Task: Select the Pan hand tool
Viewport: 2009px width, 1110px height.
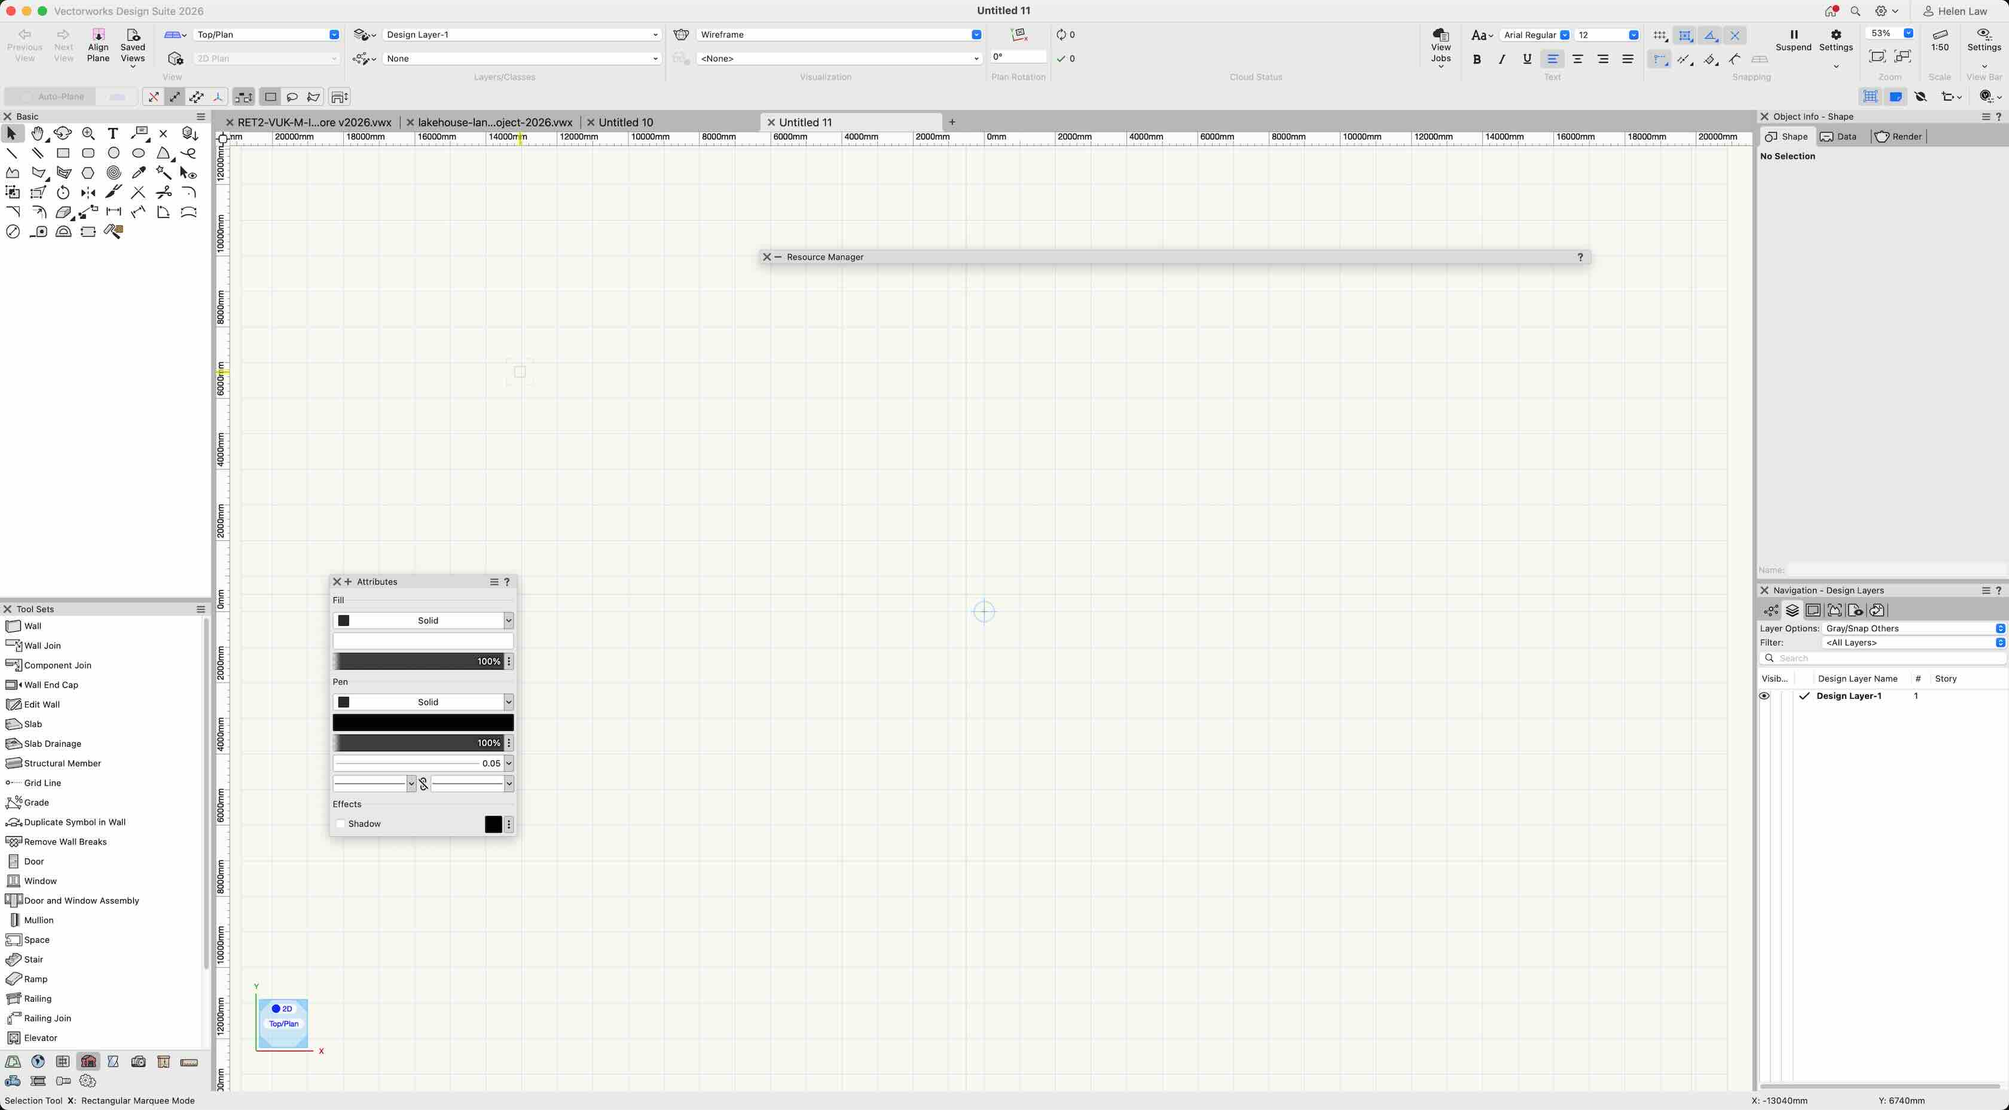Action: [x=38, y=133]
